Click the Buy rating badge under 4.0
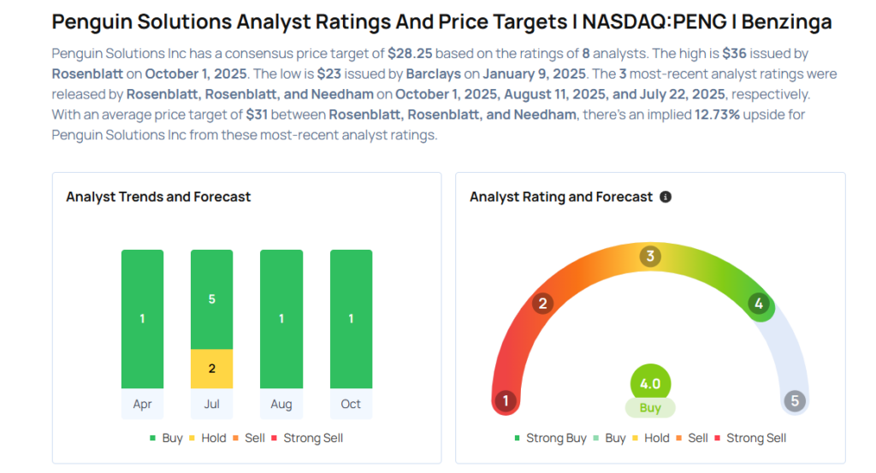Image resolution: width=876 pixels, height=473 pixels. tap(650, 408)
